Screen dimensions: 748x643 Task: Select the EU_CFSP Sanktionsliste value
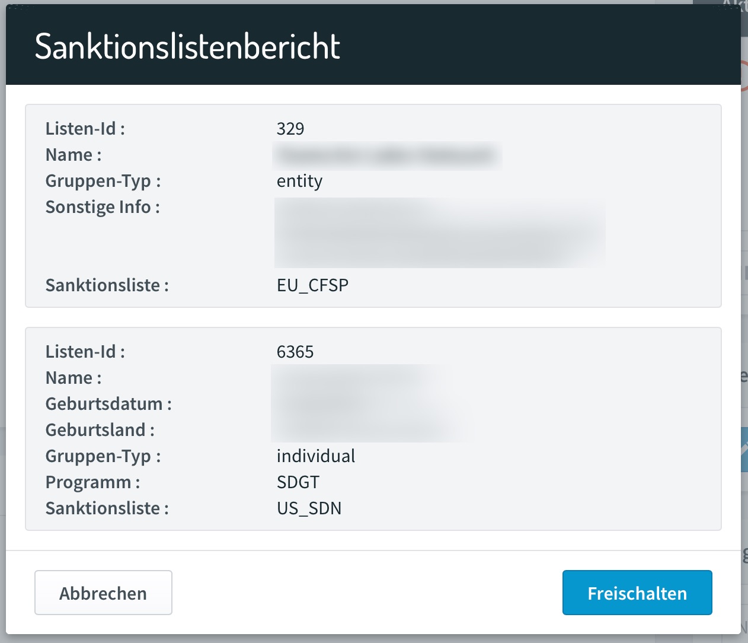point(312,285)
